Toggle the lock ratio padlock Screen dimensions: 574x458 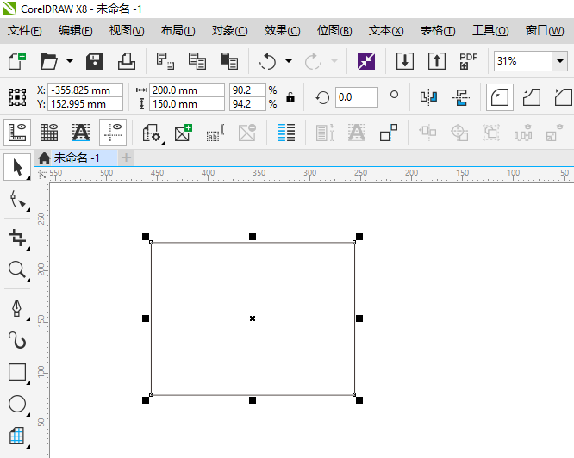click(290, 97)
